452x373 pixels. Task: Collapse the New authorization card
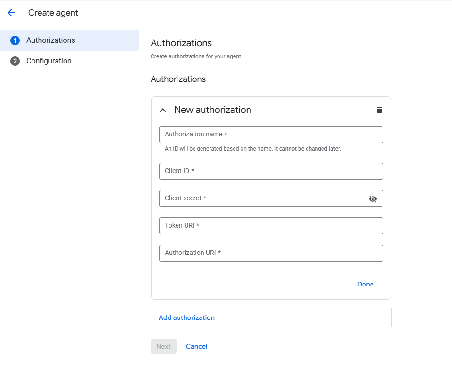click(163, 110)
